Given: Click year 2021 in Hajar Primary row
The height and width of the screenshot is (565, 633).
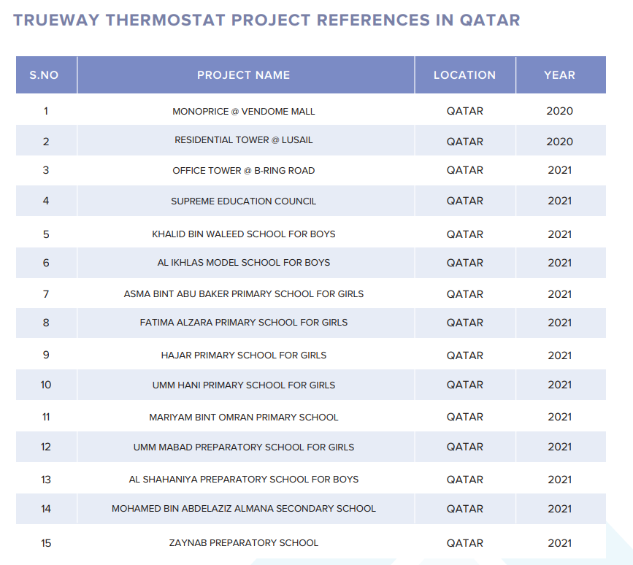Looking at the screenshot, I should click(x=559, y=355).
